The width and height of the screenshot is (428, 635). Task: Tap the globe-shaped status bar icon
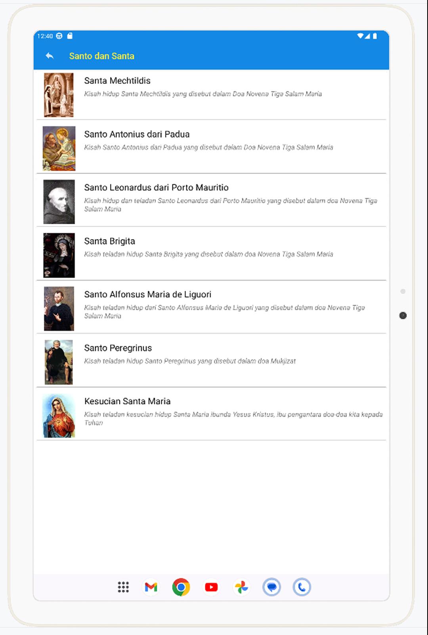coord(59,36)
